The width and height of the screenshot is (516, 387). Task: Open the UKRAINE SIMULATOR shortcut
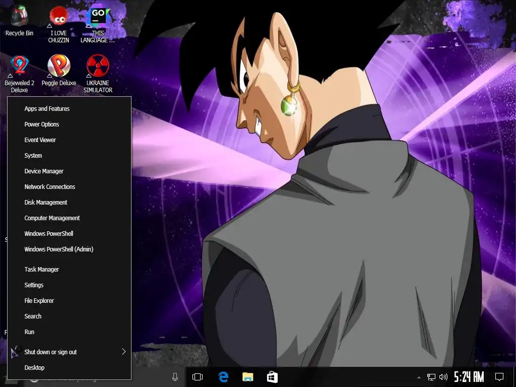pyautogui.click(x=98, y=74)
